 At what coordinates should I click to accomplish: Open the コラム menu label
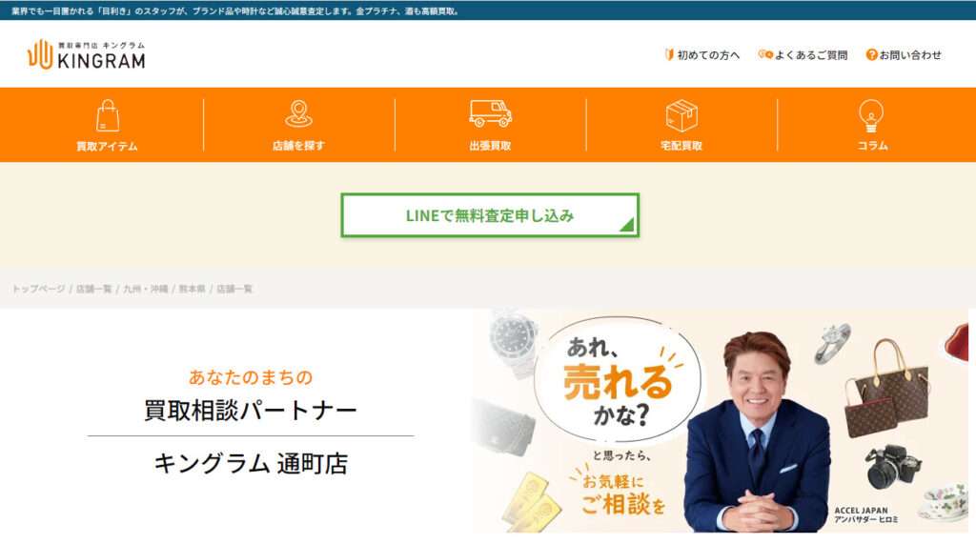872,146
